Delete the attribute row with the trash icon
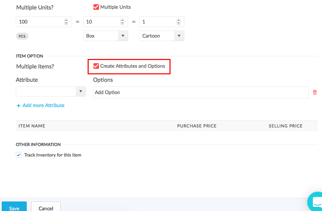322x211 pixels. 315,92
